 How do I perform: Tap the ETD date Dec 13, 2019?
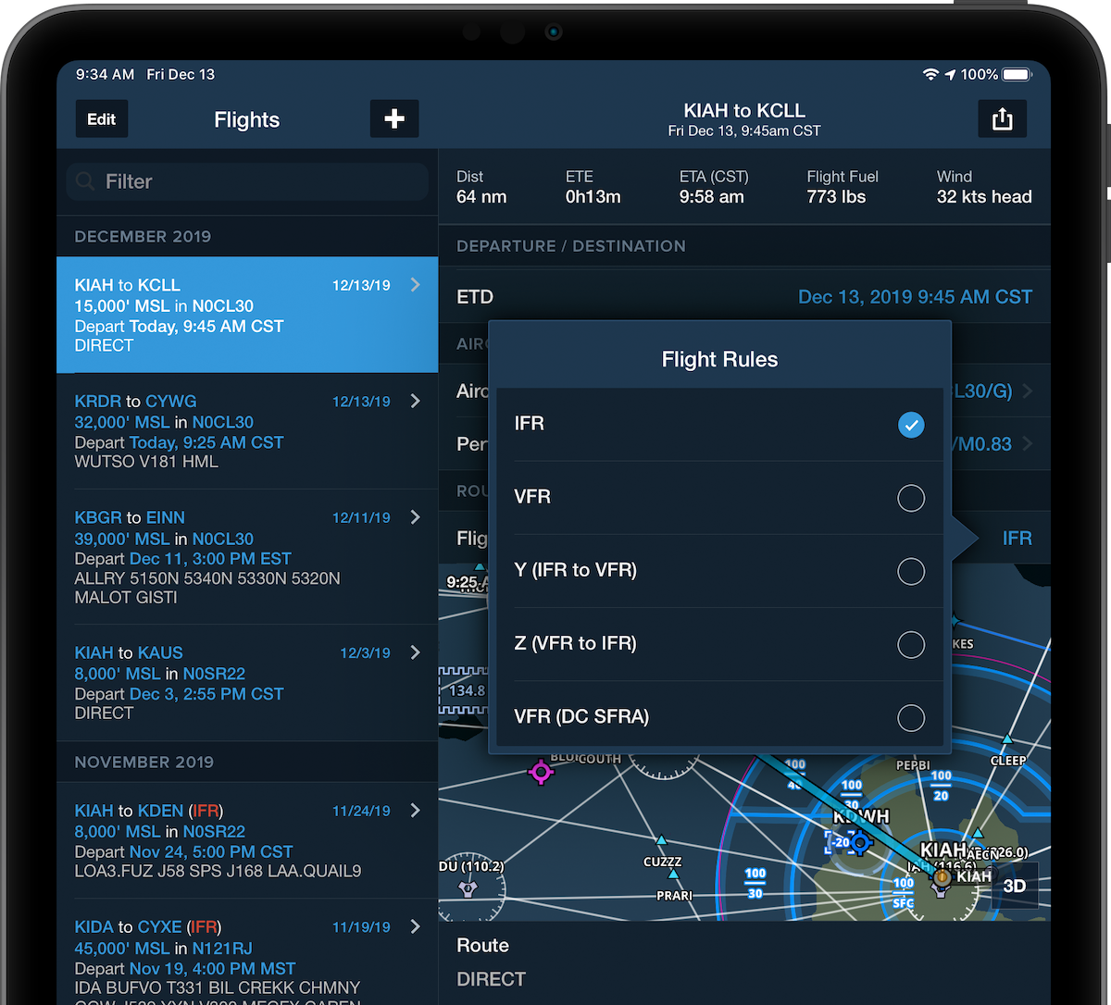click(x=914, y=297)
